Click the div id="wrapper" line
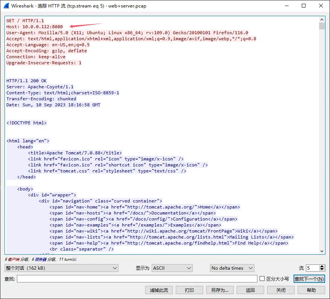Viewport: 330px width, 299px height. (52, 195)
